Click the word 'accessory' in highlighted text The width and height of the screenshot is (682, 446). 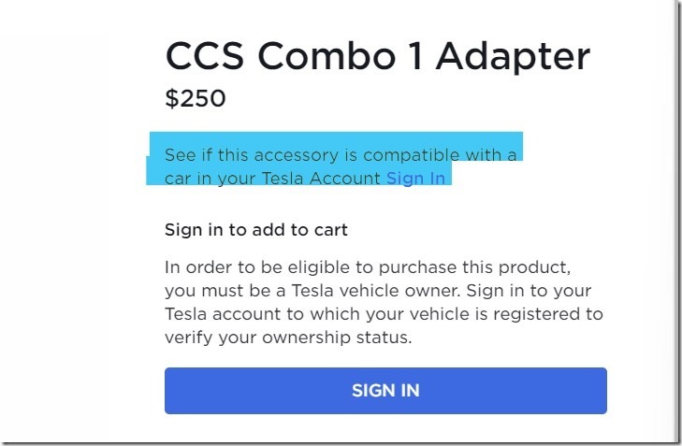click(x=319, y=155)
